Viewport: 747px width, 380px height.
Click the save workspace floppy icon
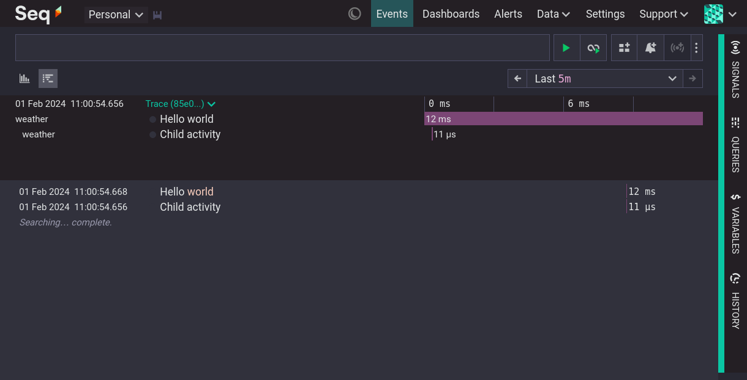tap(157, 15)
